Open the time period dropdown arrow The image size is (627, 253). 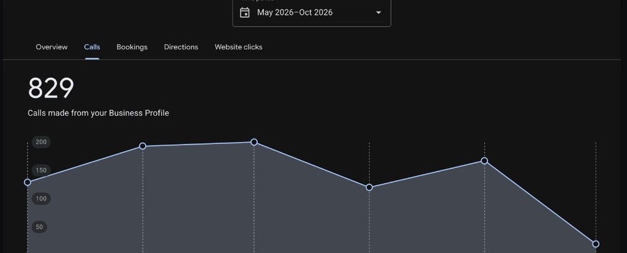(378, 12)
